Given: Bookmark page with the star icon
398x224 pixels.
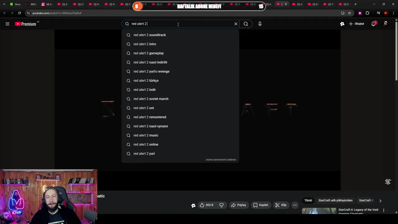Looking at the screenshot, I should click(349, 13).
